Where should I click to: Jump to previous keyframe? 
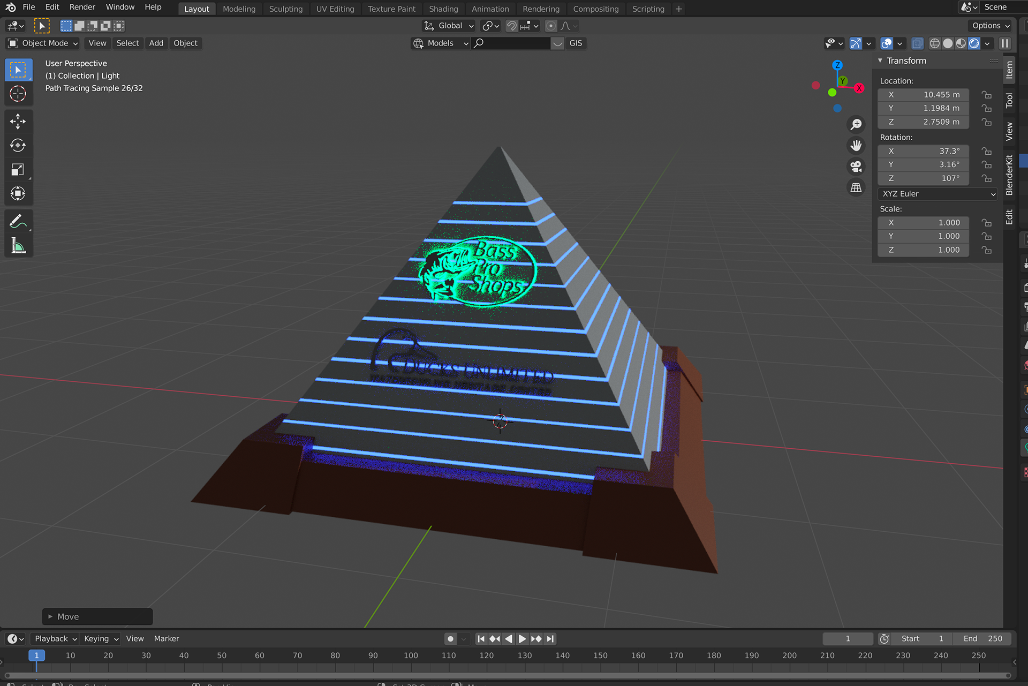[x=495, y=639]
